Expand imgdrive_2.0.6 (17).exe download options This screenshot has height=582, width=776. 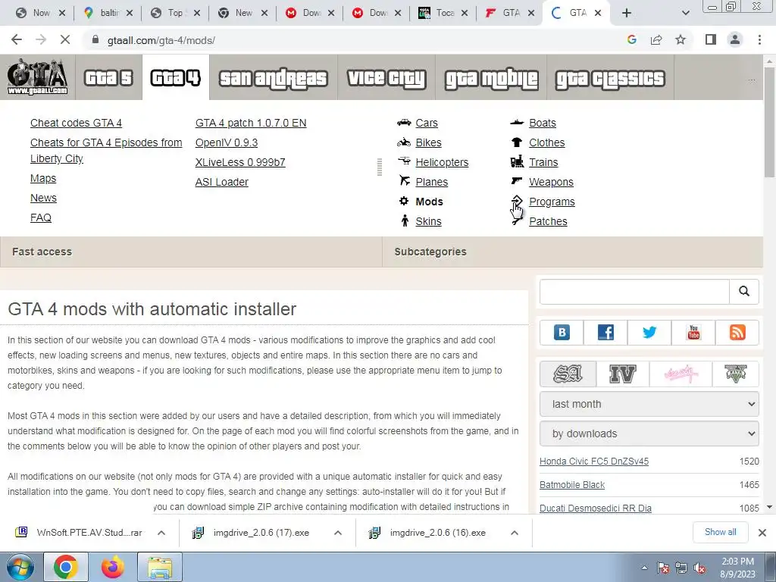[x=338, y=533]
